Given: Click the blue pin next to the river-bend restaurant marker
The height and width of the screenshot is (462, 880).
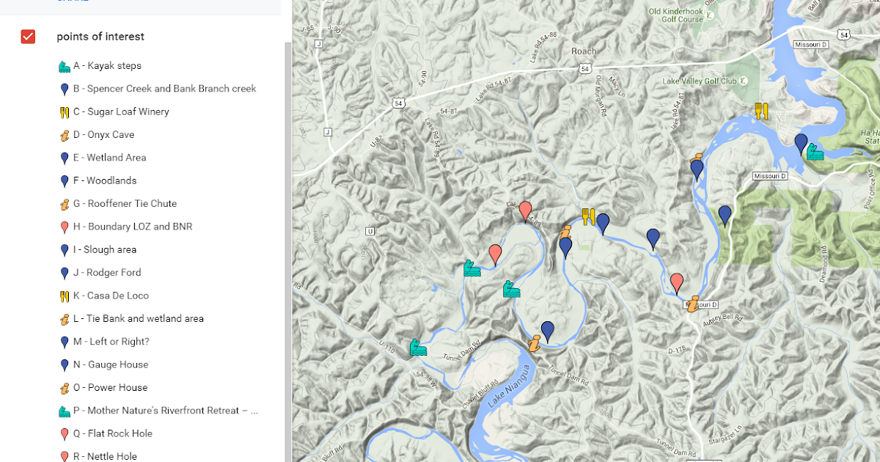Looking at the screenshot, I should 603,223.
